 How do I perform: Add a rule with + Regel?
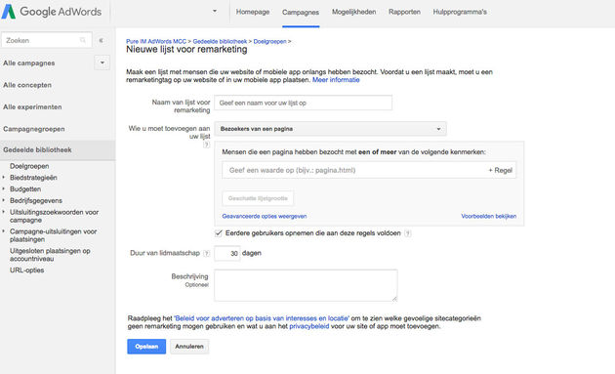[x=500, y=170]
